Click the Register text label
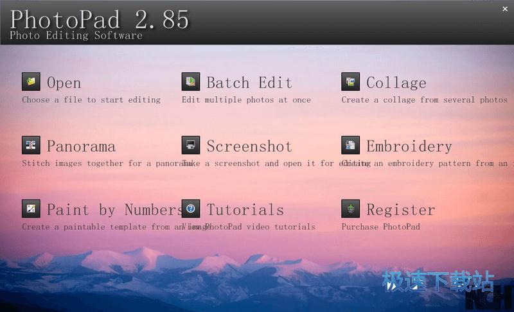The height and width of the screenshot is (312, 514). 400,210
